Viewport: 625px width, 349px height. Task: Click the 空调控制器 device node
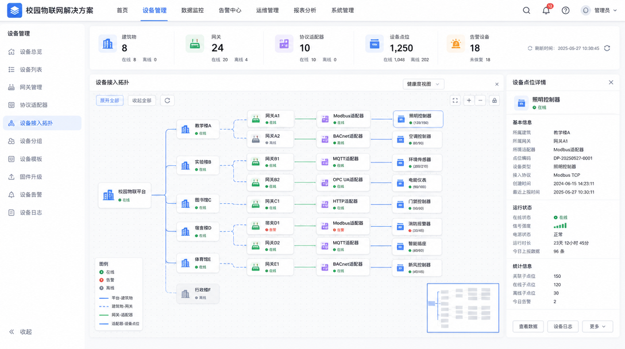coord(417,139)
